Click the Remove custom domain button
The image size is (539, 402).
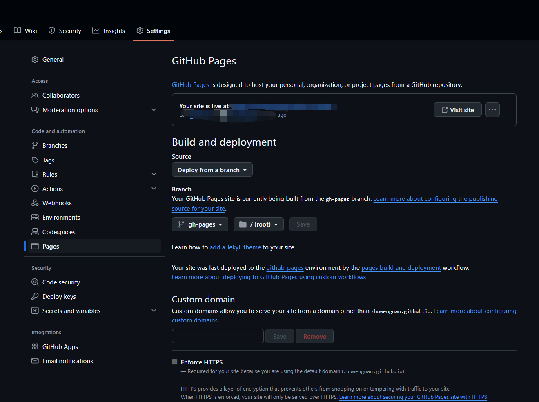(x=314, y=336)
